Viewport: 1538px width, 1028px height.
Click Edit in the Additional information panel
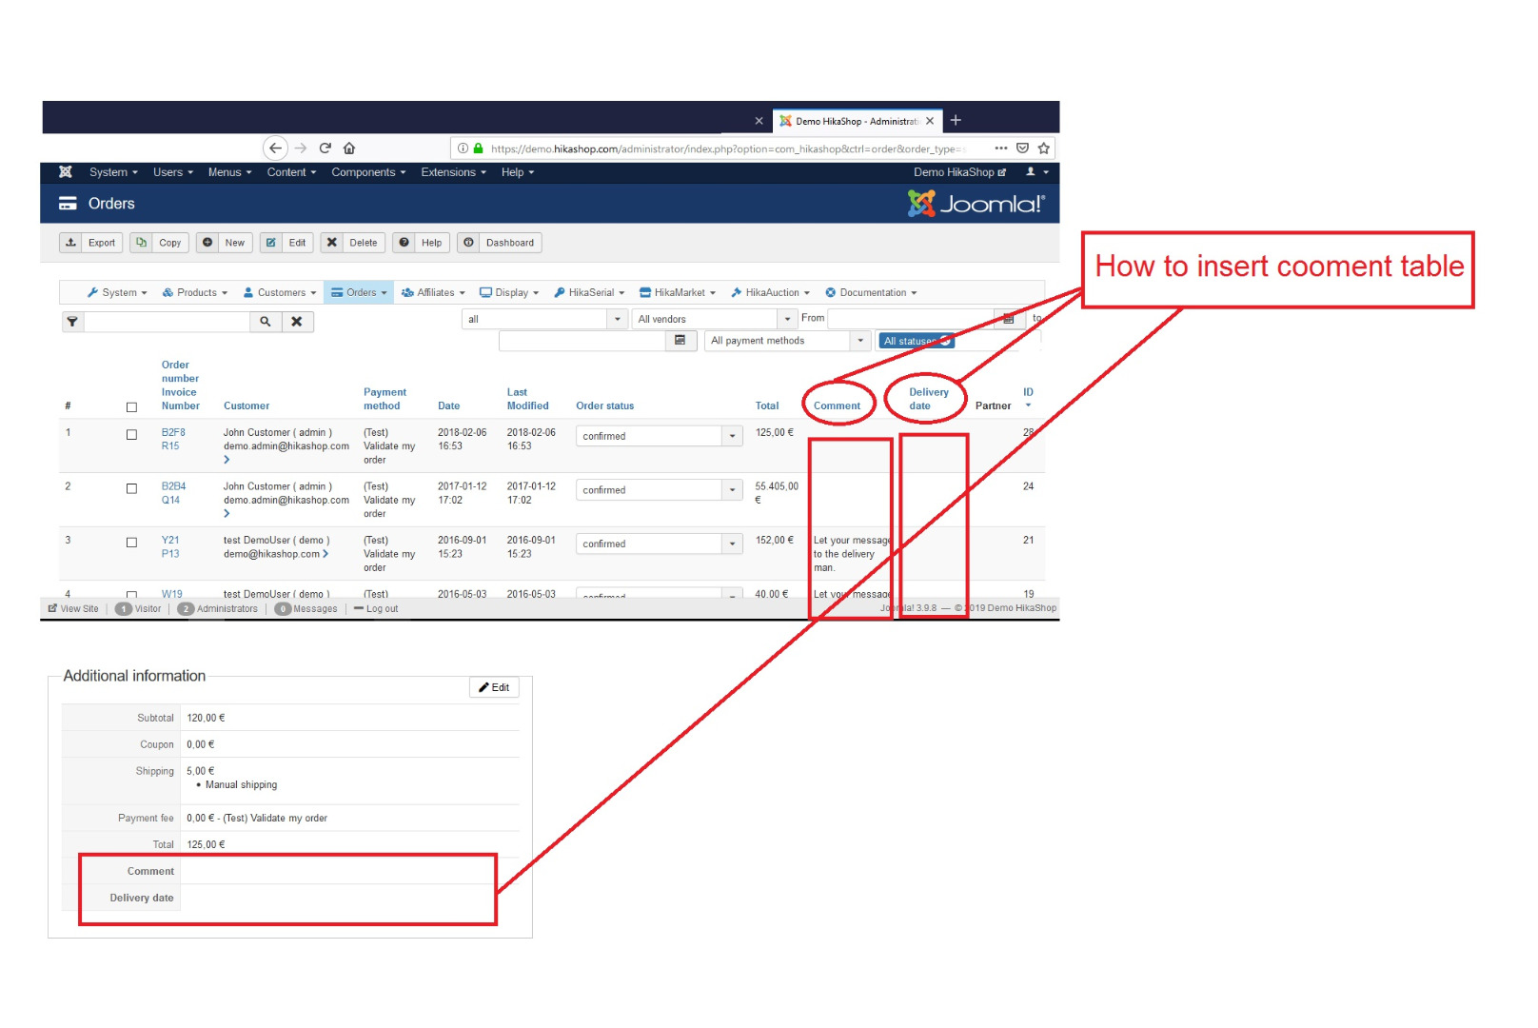point(494,687)
